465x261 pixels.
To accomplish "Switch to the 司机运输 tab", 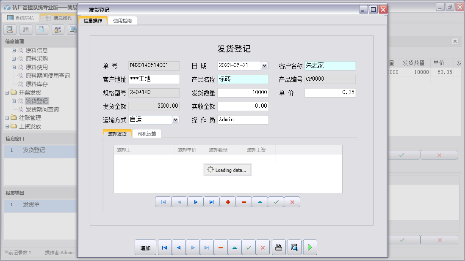I will pyautogui.click(x=146, y=133).
